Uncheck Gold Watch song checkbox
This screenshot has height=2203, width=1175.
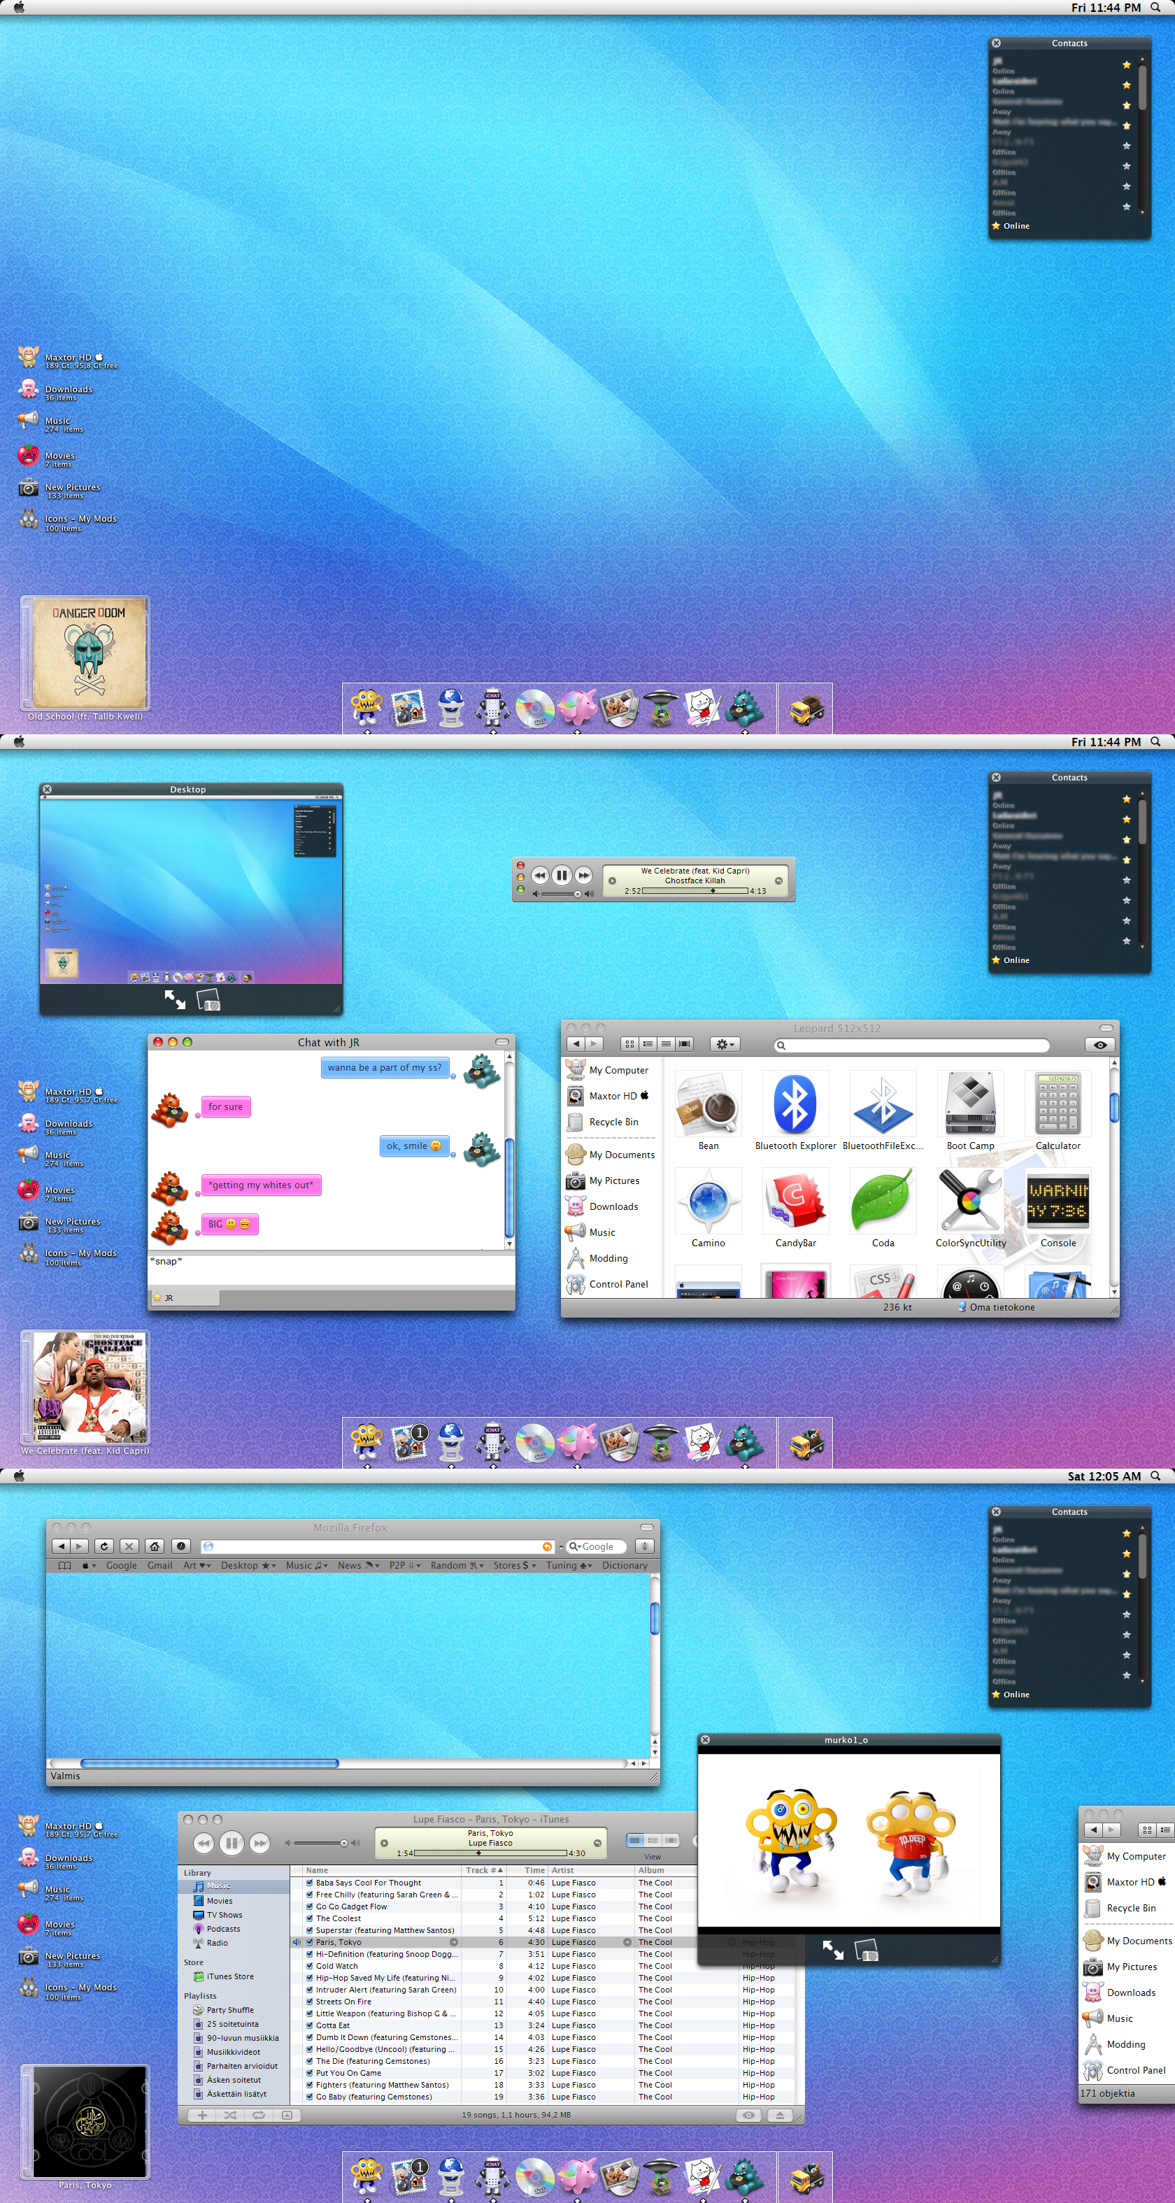coord(310,1966)
